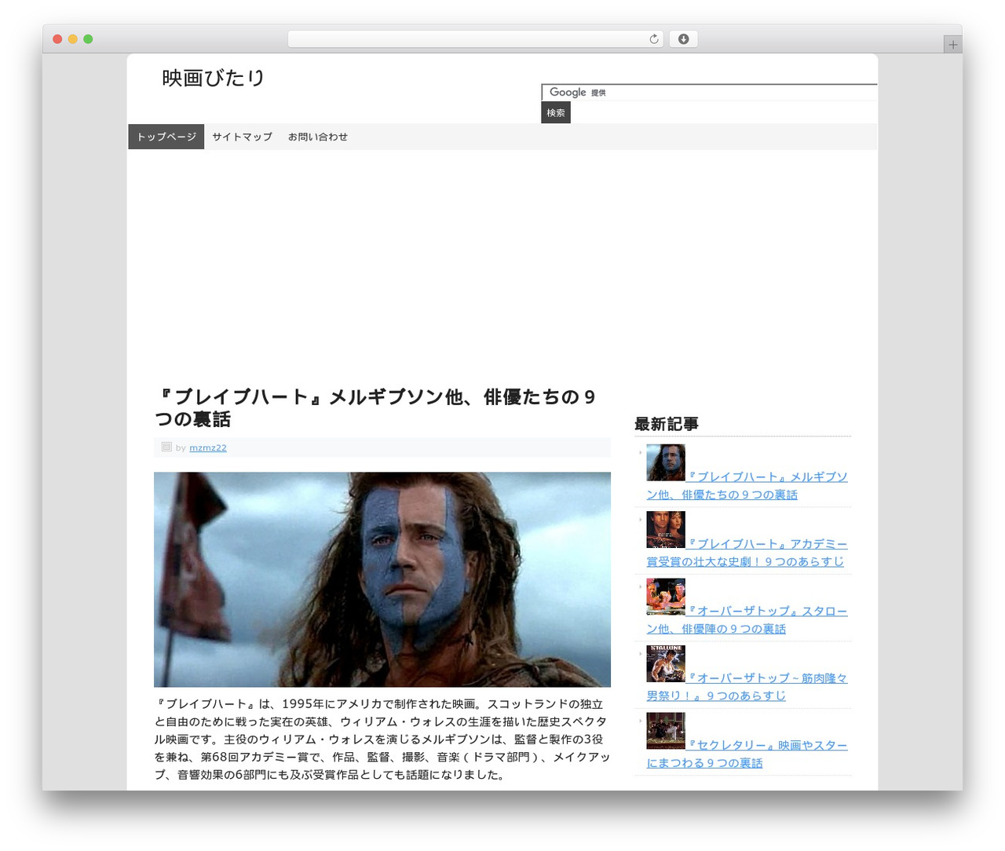This screenshot has height=851, width=1005.
Task: Click the article intro paragraph starting 『ブレイブハート』は、1995年
Action: 382,740
